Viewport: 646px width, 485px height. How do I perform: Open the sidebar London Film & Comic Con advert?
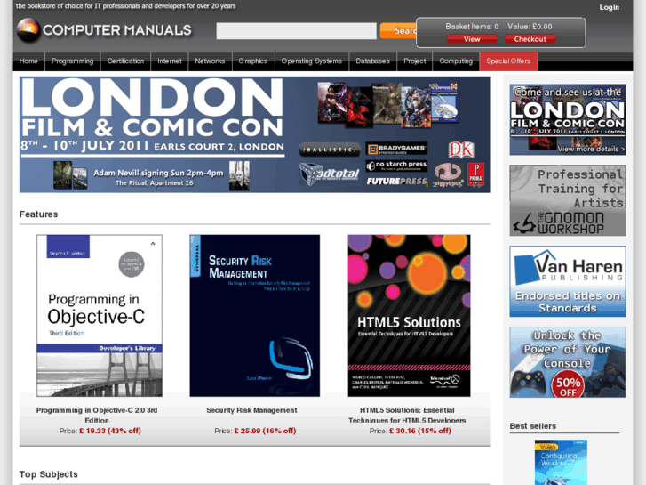point(568,120)
